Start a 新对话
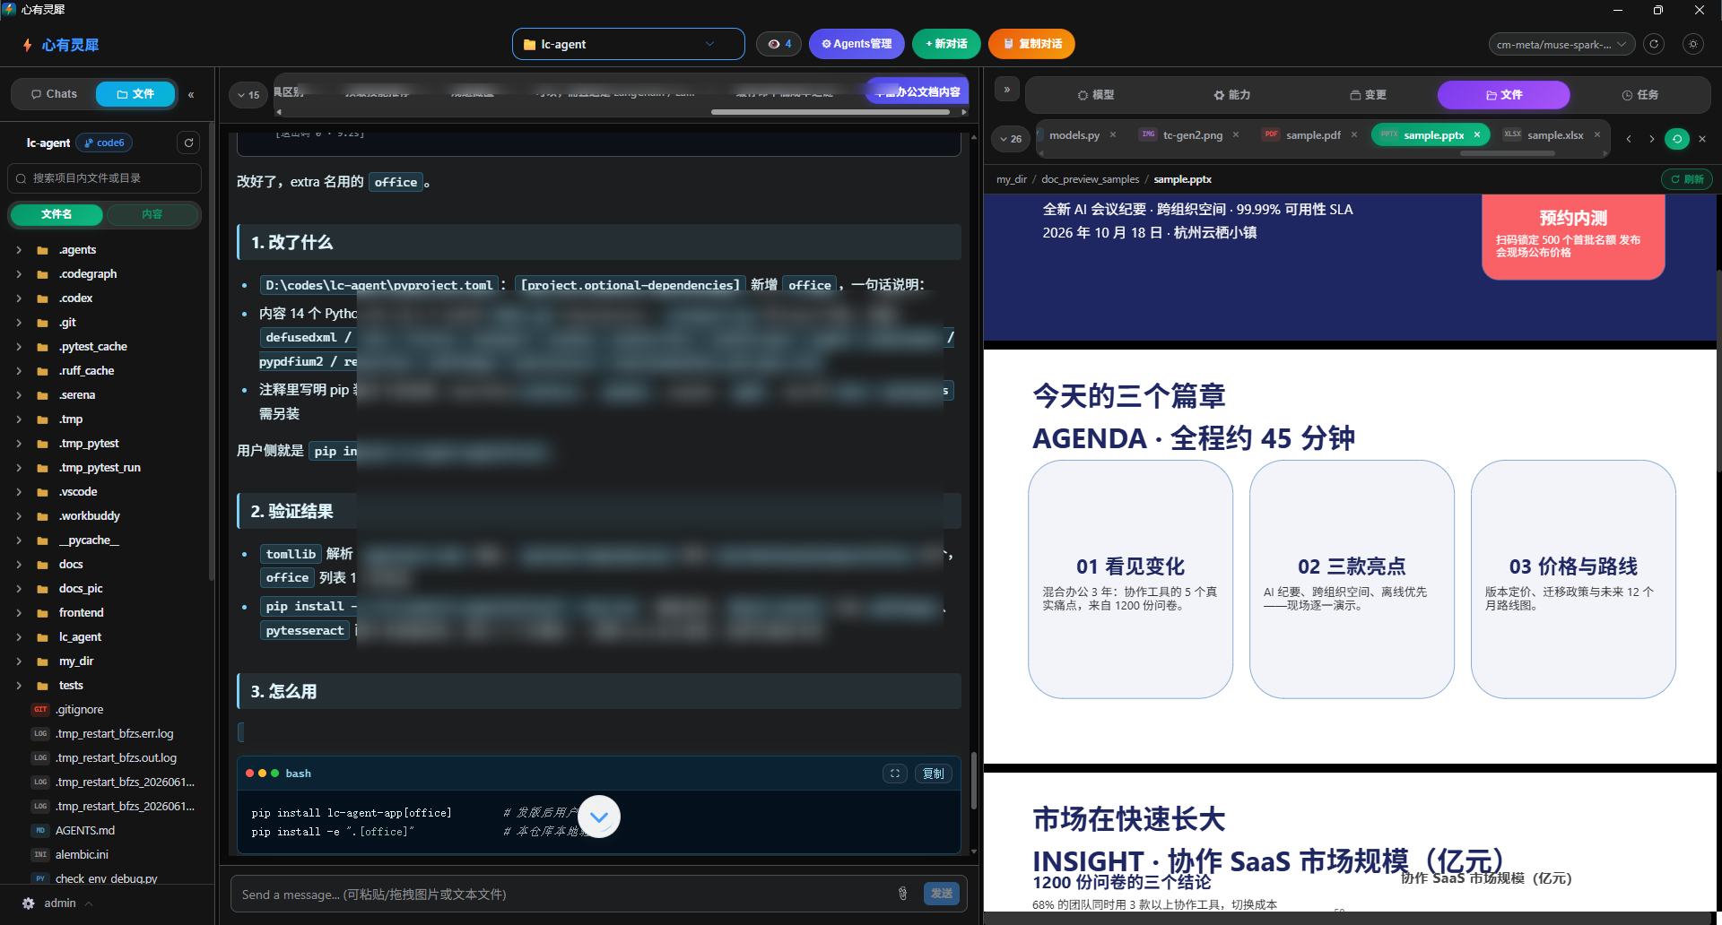1722x925 pixels. point(946,44)
